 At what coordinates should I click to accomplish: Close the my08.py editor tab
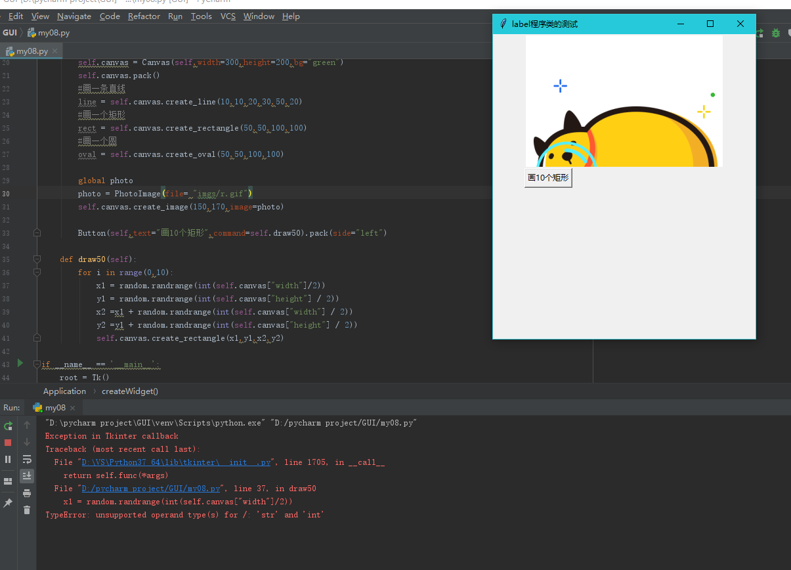(55, 51)
